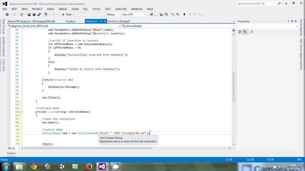Close the Form1.cs tab
Image resolution: width=305 pixels, height=171 pixels.
pos(105,21)
